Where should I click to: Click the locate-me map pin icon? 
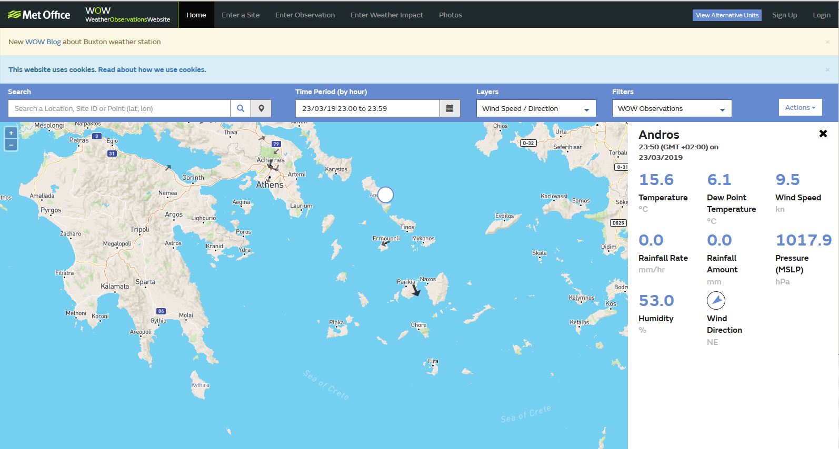(261, 108)
